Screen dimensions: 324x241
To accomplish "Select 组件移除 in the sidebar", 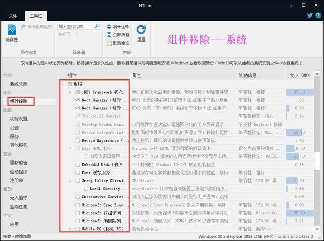I will [x=19, y=101].
